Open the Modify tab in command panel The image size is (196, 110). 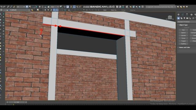coord(183,15)
